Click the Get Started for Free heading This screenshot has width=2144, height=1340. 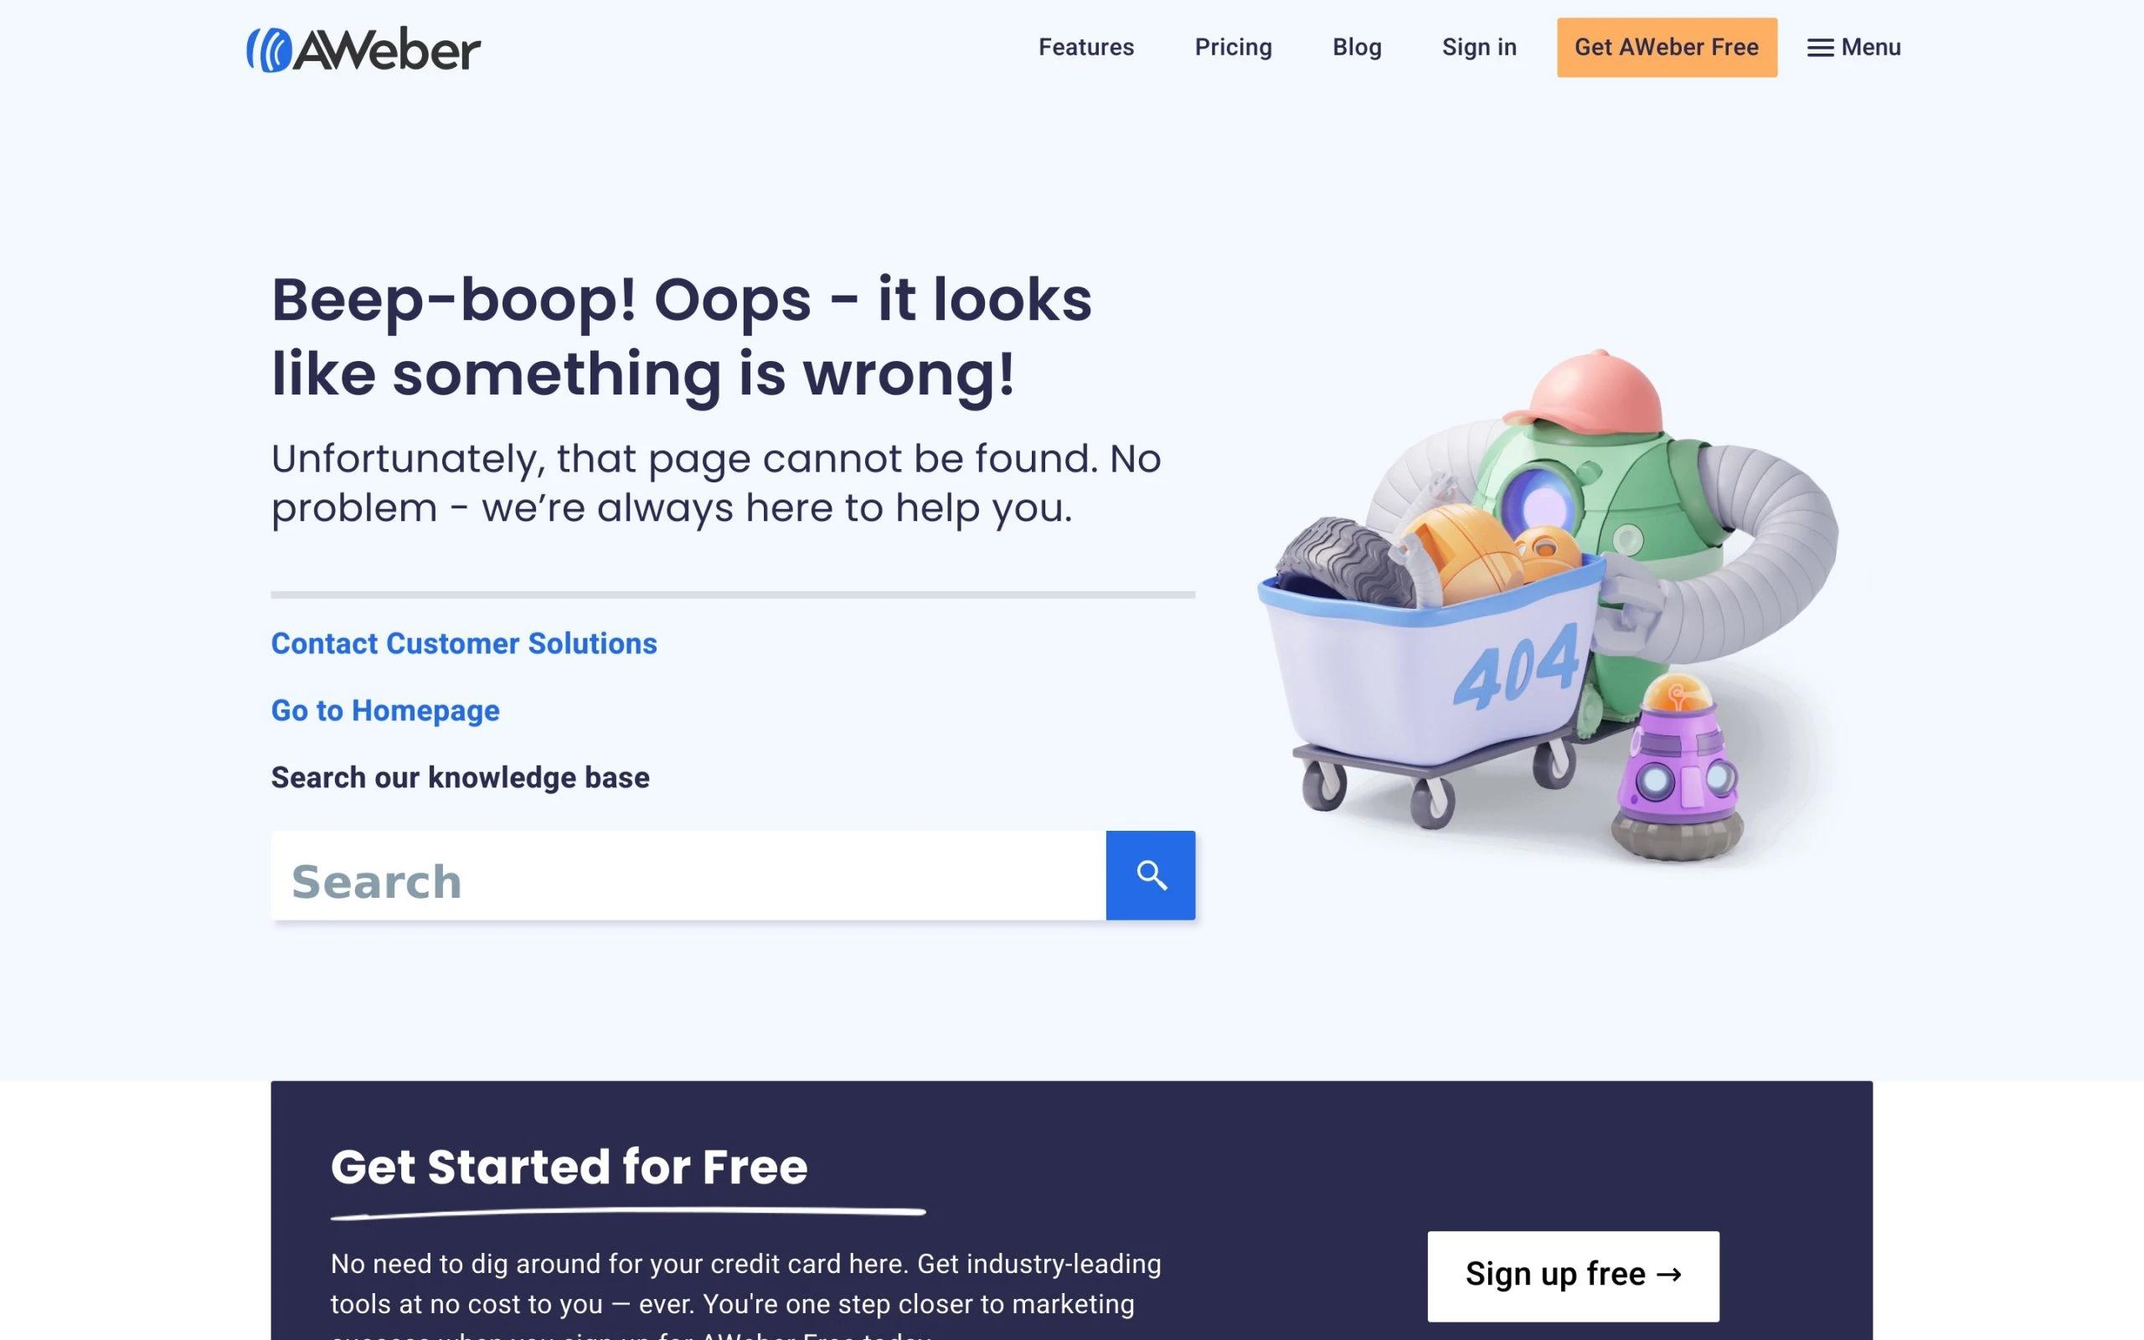click(x=569, y=1167)
